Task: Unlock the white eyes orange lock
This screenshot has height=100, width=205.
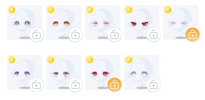Action: click(192, 34)
